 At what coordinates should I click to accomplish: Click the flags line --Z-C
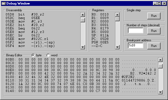(97, 46)
